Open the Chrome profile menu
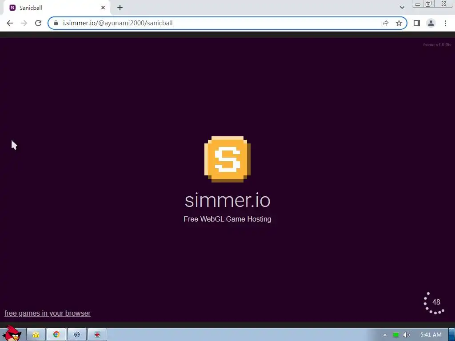This screenshot has height=341, width=455. pos(431,23)
